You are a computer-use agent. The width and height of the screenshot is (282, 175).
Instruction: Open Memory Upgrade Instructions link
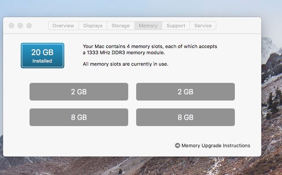(x=215, y=145)
